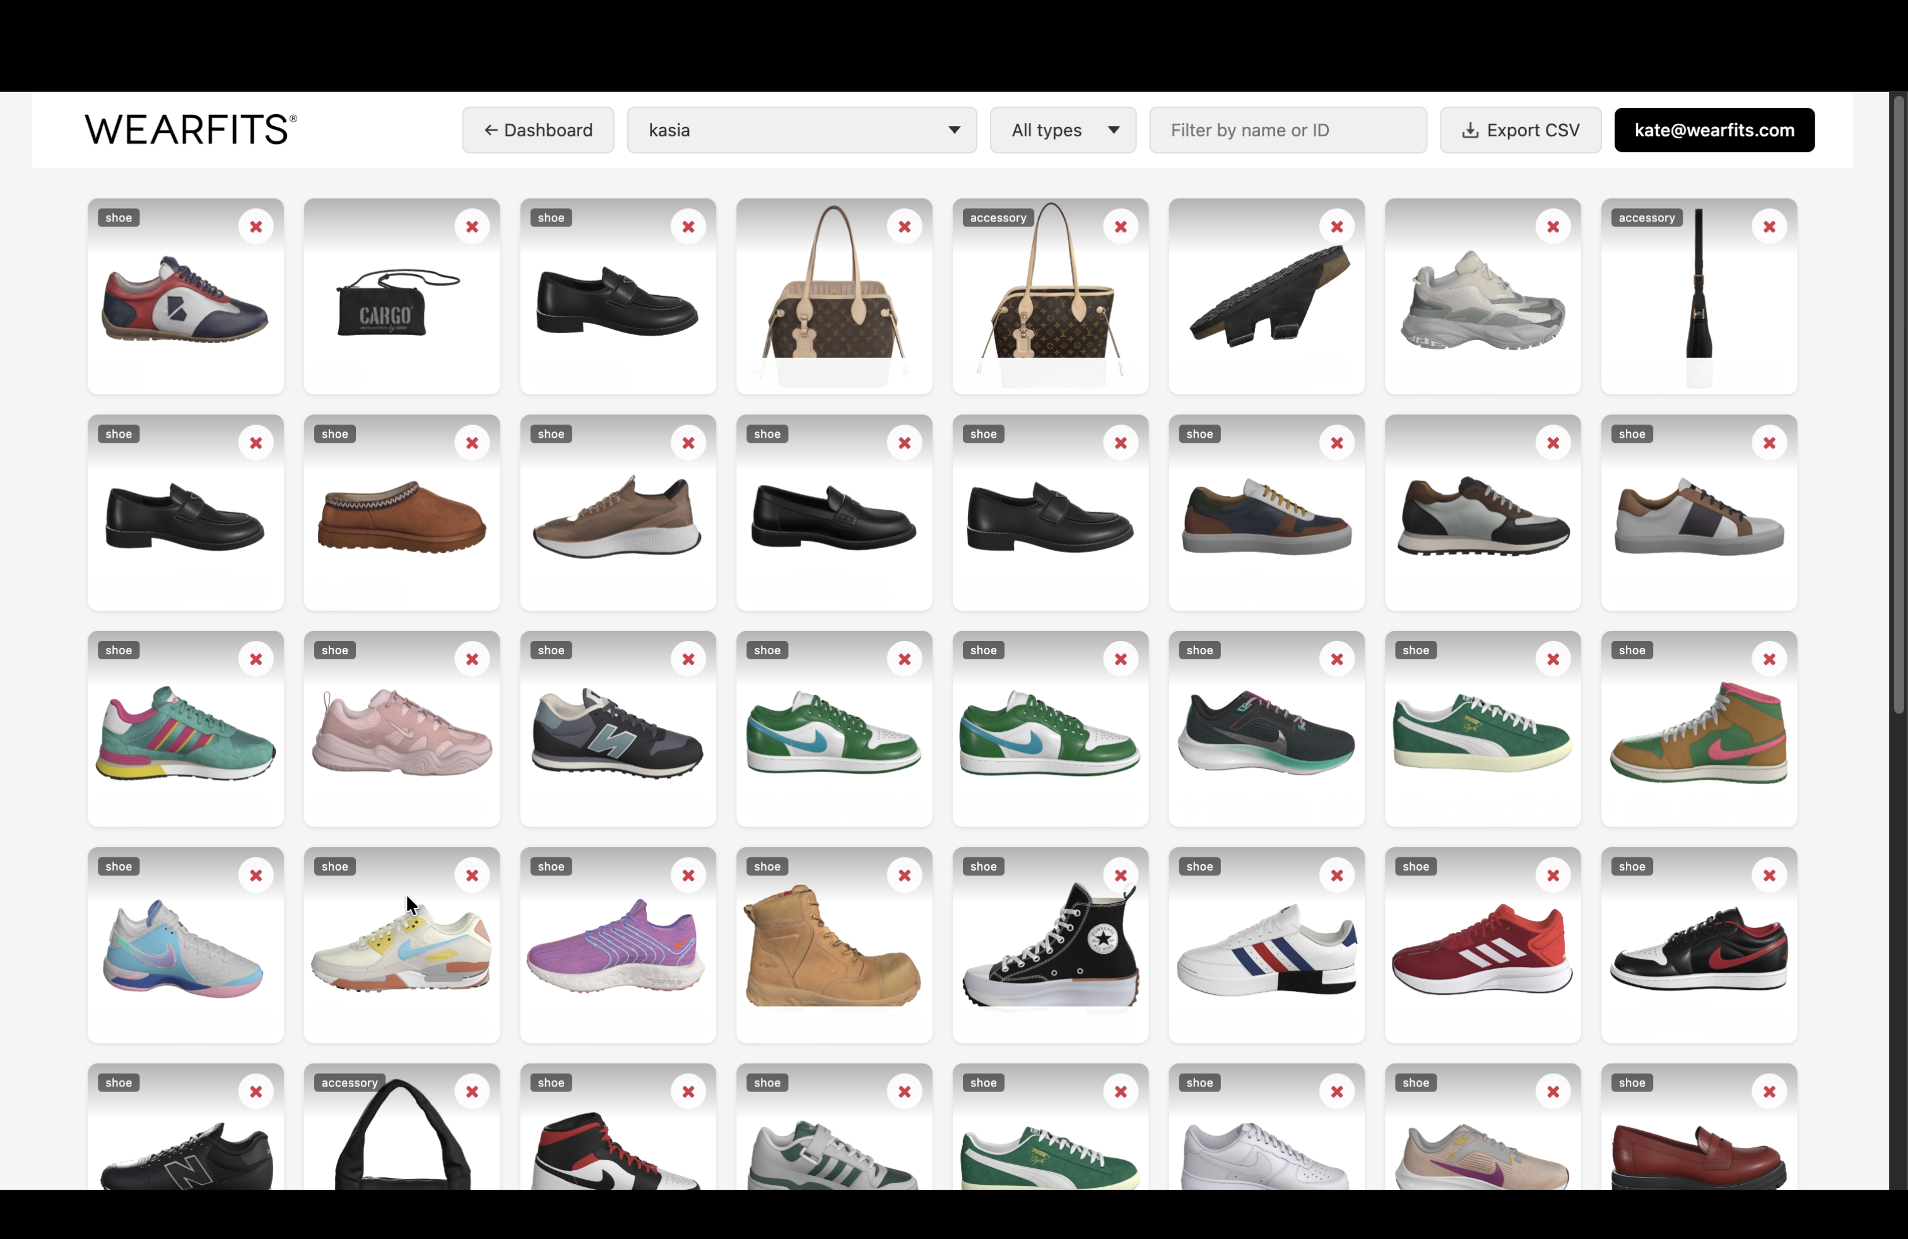Delete the multicolor low sneaker with yellow laces
This screenshot has height=1239, width=1908.
click(x=1337, y=443)
